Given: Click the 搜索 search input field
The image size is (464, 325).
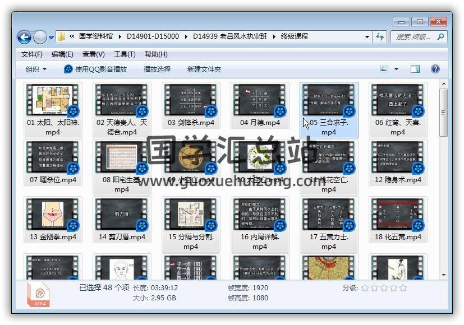Looking at the screenshot, I should (414, 36).
